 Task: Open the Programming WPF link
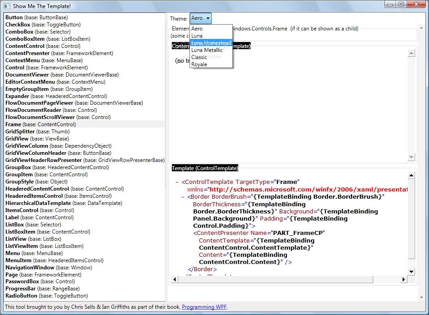coord(204,307)
